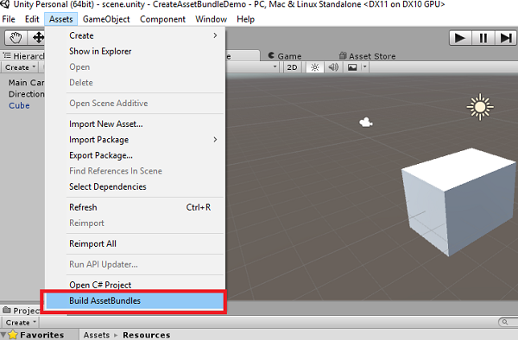This screenshot has width=518, height=340.
Task: Open the GameObject menu
Action: [x=106, y=19]
